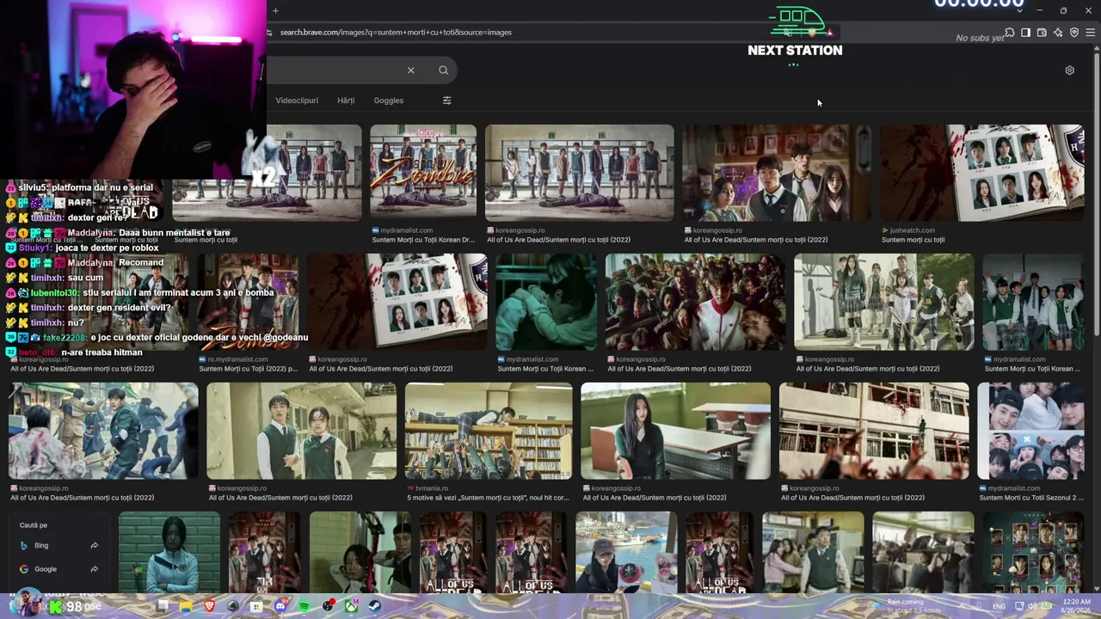Click the 'Suntem Morti cu Totii Sezonul 2' title
Image resolution: width=1101 pixels, height=619 pixels.
[x=1030, y=498]
